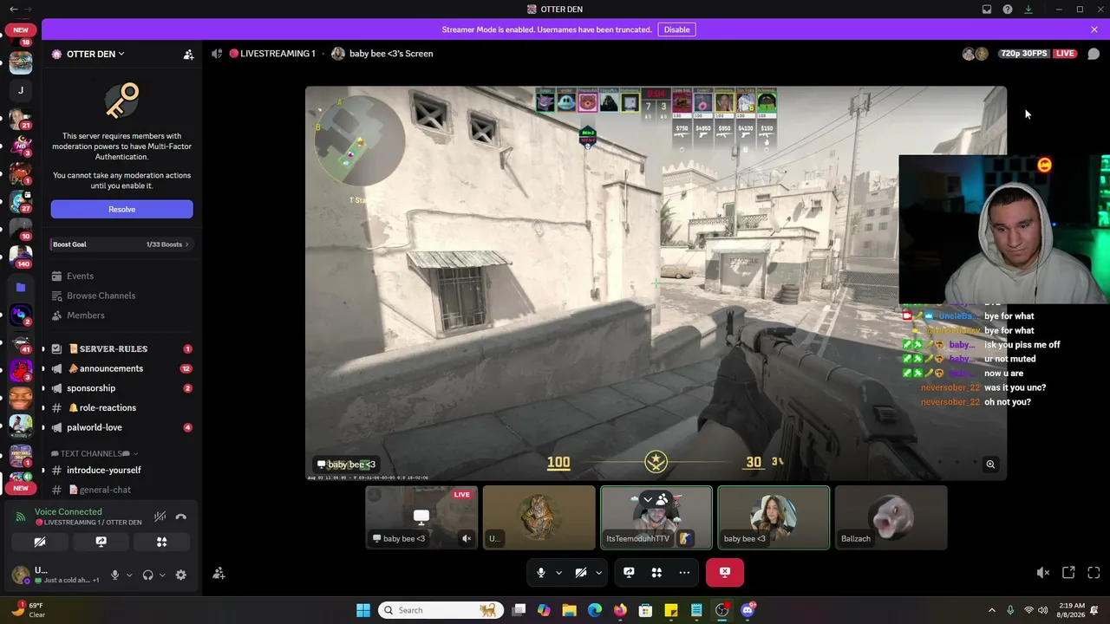Screen dimensions: 1110x624
Task: Open the introduce-yourself channel
Action: click(121, 470)
